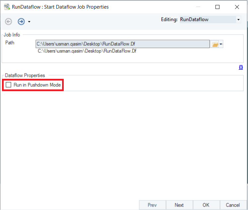248x210 pixels.
Task: Click the Path file input field
Action: pyautogui.click(x=122, y=44)
